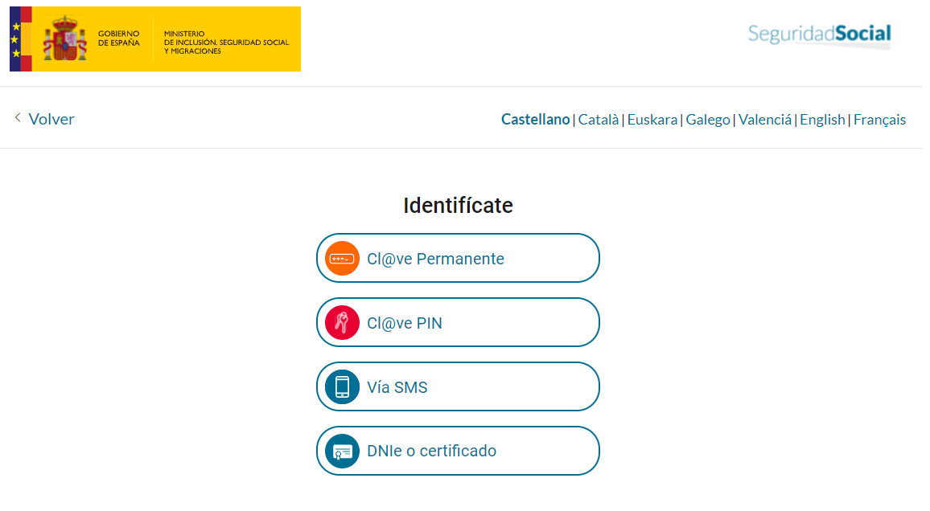The width and height of the screenshot is (930, 511).
Task: Switch the site to English
Action: click(823, 120)
